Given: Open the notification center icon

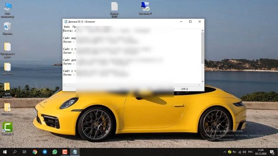Looking at the screenshot, I should [x=272, y=152].
